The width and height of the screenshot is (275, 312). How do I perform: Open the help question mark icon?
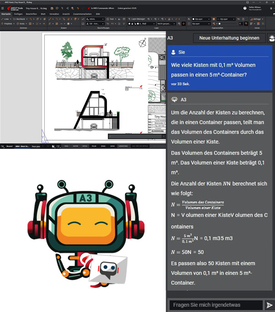click(245, 8)
